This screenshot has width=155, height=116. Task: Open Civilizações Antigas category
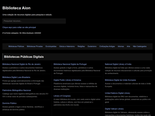(x=107, y=46)
